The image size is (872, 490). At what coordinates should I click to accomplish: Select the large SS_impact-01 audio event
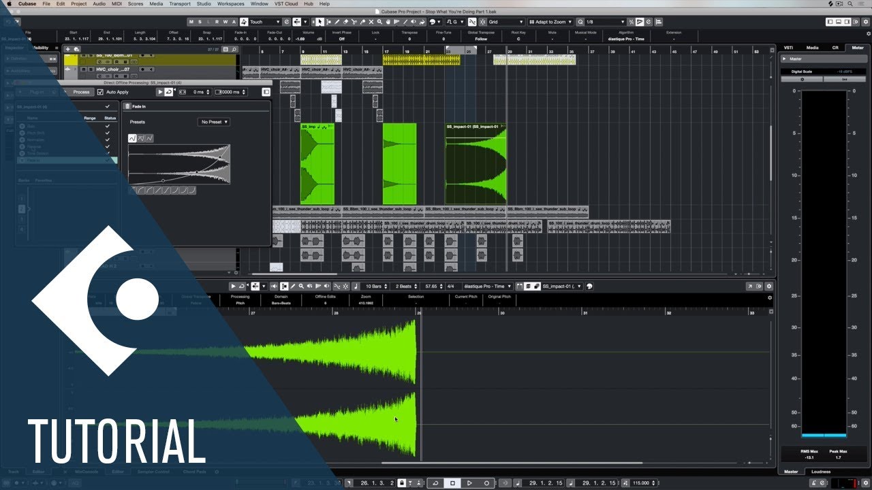pyautogui.click(x=476, y=163)
